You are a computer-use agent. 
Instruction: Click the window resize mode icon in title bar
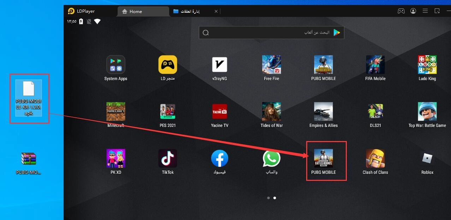[x=437, y=11]
